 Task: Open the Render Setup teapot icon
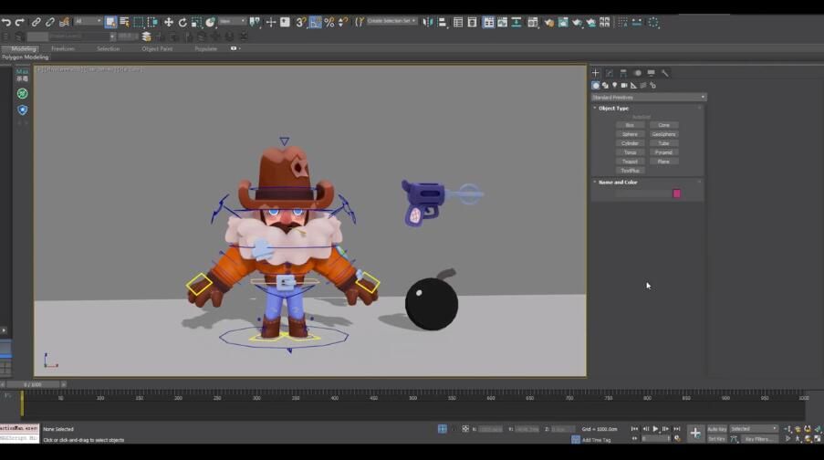(x=548, y=22)
